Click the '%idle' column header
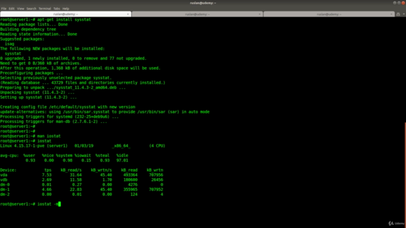The width and height of the screenshot is (406, 228). click(122, 155)
